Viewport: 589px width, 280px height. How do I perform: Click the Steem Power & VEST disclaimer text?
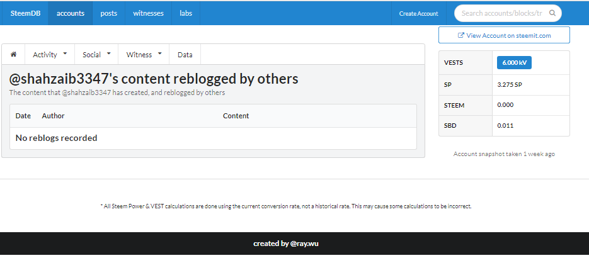[286, 206]
